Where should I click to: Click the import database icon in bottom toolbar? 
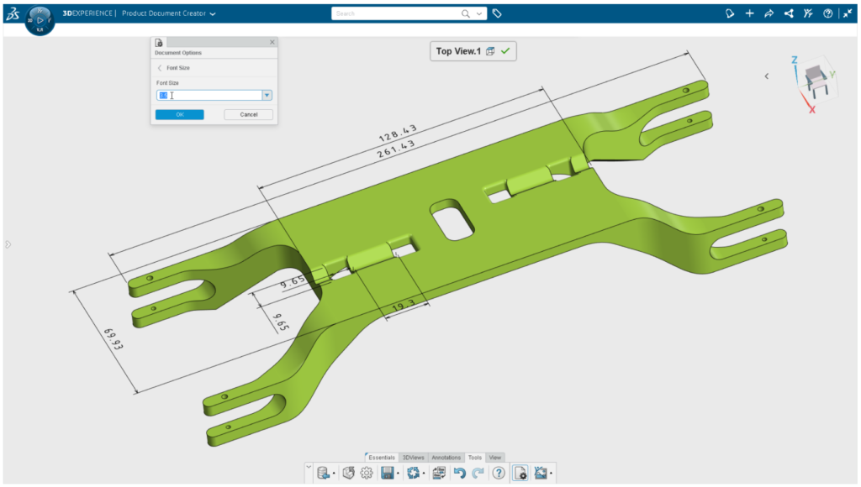click(323, 473)
